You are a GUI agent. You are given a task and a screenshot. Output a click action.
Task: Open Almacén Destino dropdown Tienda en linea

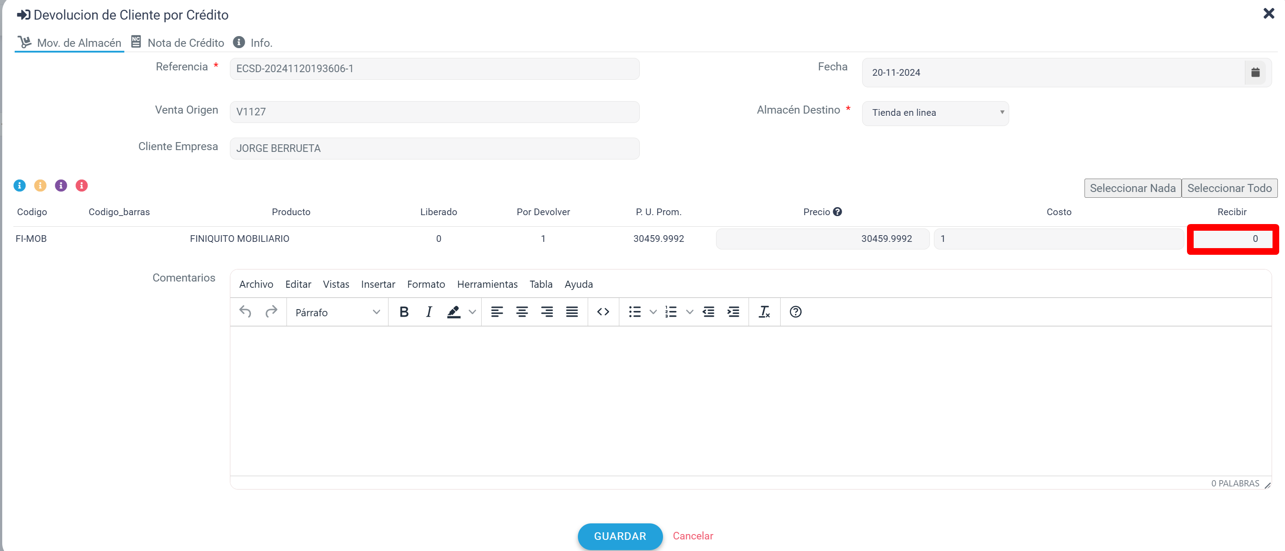pyautogui.click(x=935, y=113)
